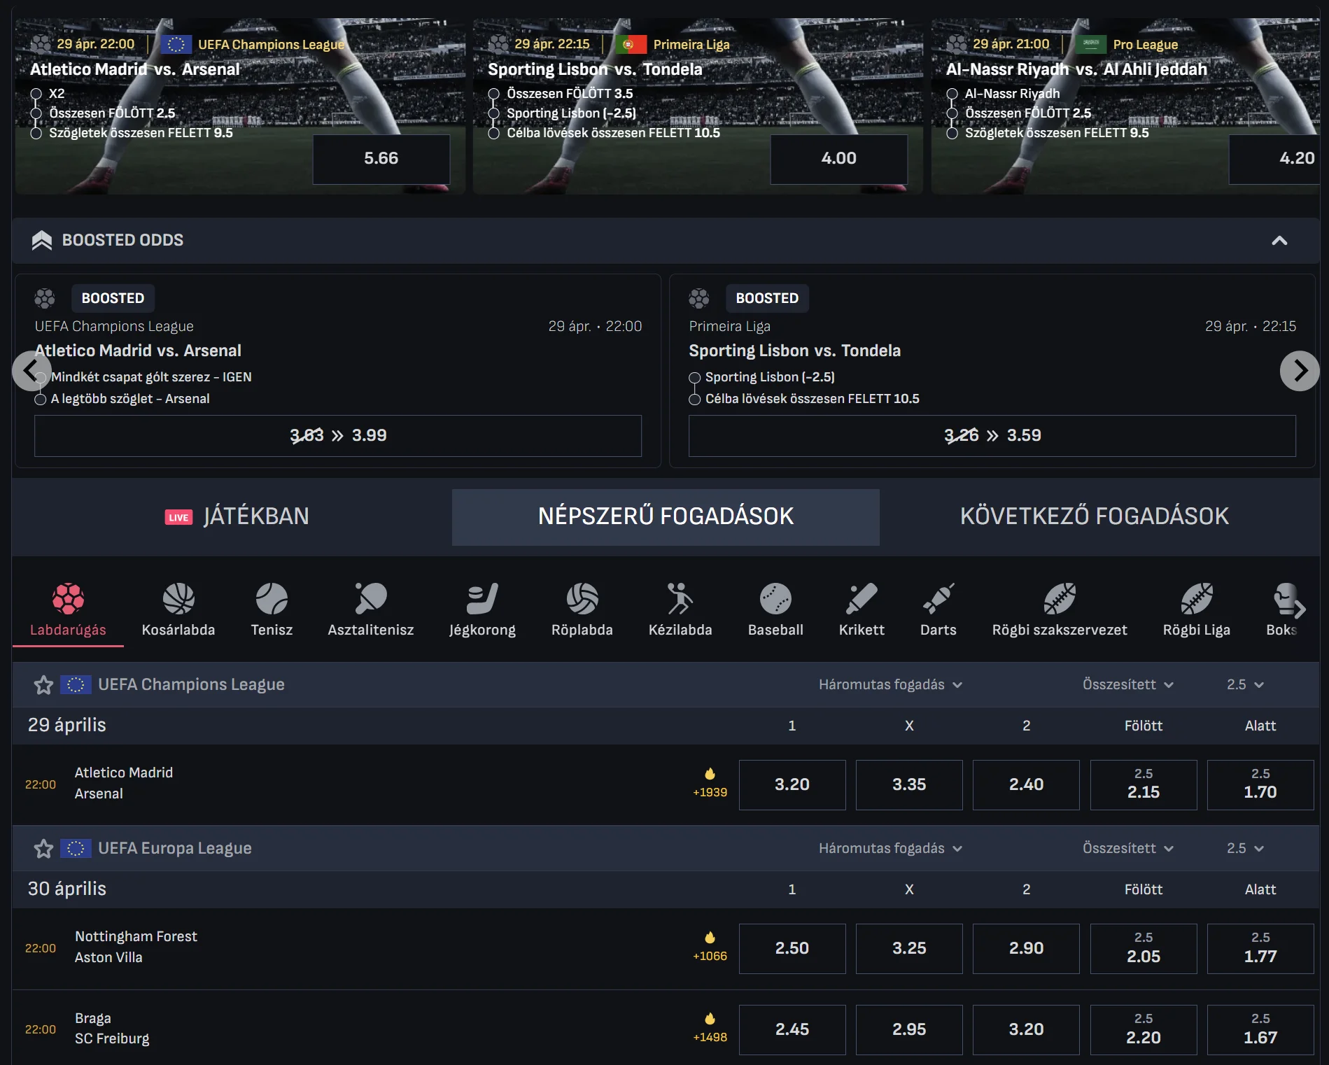Bet under 2.5 at 1.70 Atletico-Arsenal
The height and width of the screenshot is (1065, 1329).
[1260, 784]
